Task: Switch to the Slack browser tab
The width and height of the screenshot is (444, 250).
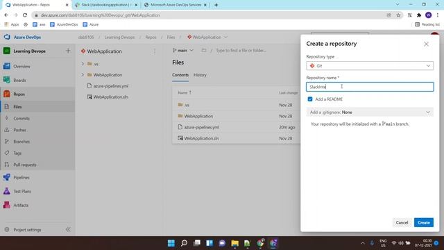Action: click(x=107, y=5)
